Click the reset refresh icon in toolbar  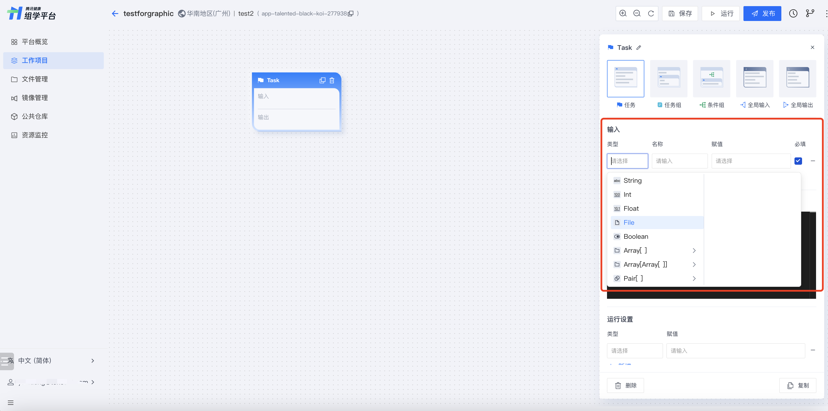(x=651, y=13)
